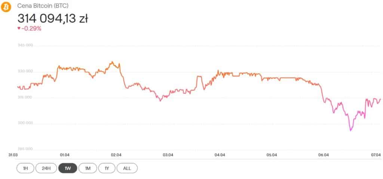
Task: Show the 1M price history
Action: (x=88, y=168)
